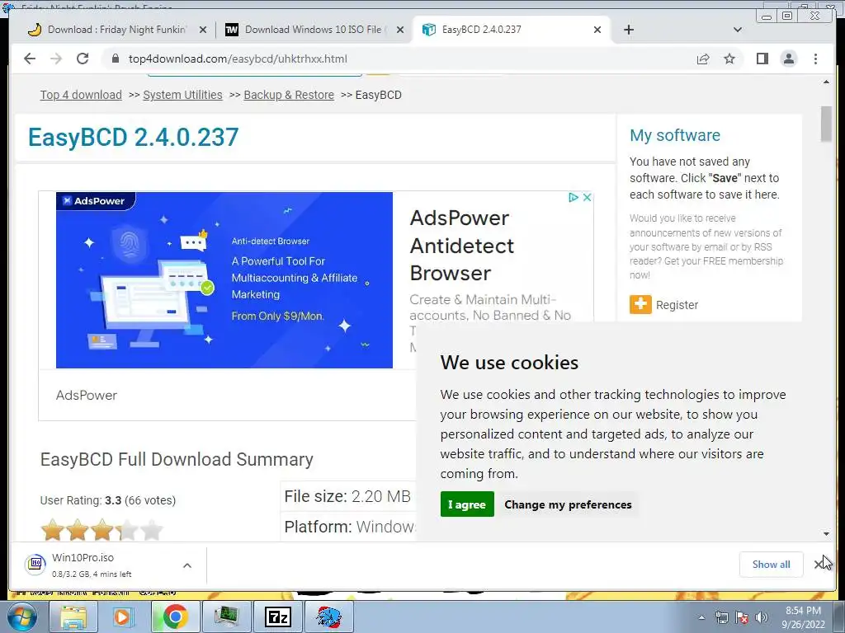Click the volume speaker tray icon
Image resolution: width=845 pixels, height=633 pixels.
click(762, 617)
